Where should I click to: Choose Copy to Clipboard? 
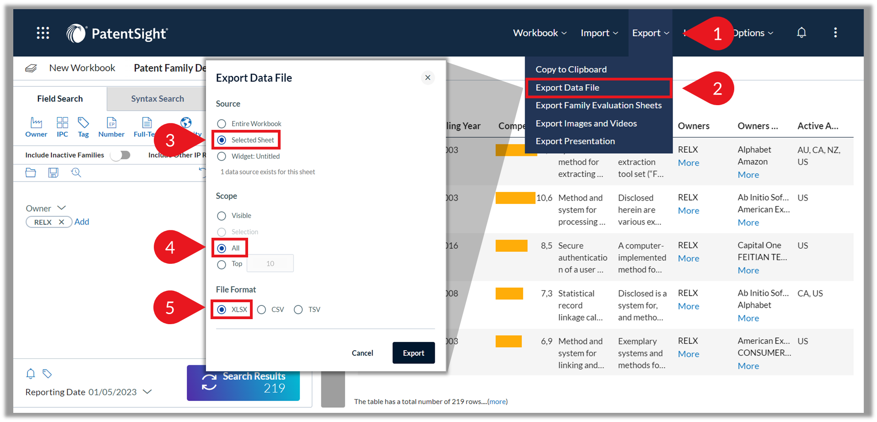pos(571,69)
